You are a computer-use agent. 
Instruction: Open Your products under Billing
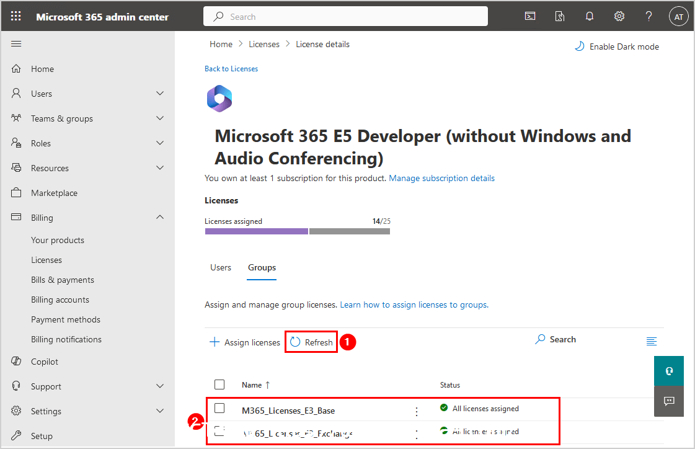click(58, 240)
